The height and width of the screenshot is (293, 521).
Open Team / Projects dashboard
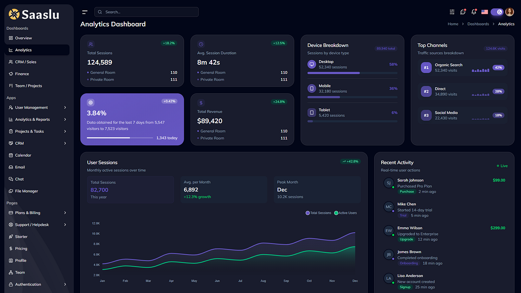(37, 86)
